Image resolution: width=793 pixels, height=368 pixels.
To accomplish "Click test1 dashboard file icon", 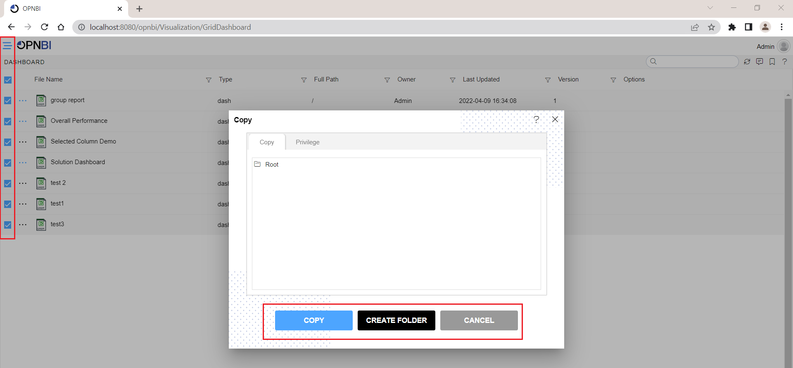I will (x=41, y=204).
